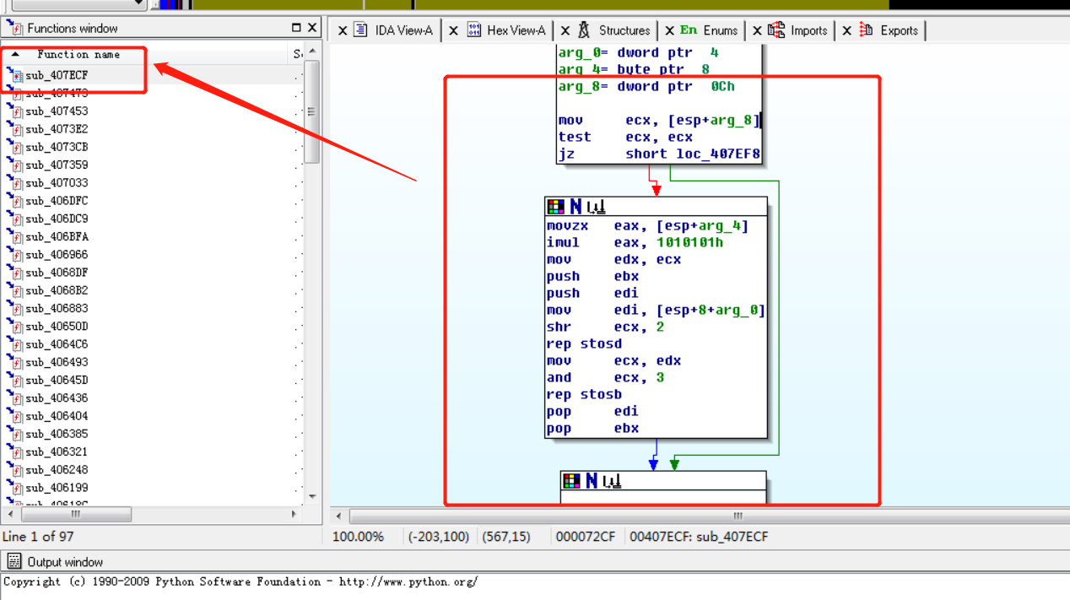This screenshot has height=600, width=1070.
Task: Click the Exports tab icon
Action: [x=866, y=30]
